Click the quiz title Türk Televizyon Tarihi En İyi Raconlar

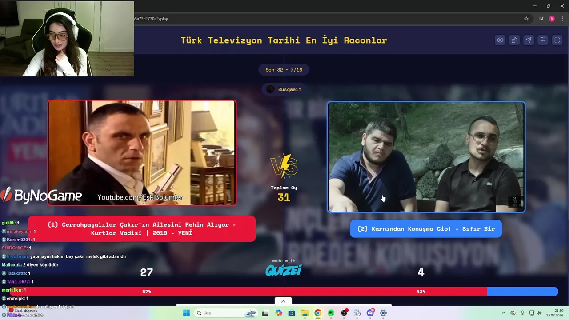pos(284,40)
